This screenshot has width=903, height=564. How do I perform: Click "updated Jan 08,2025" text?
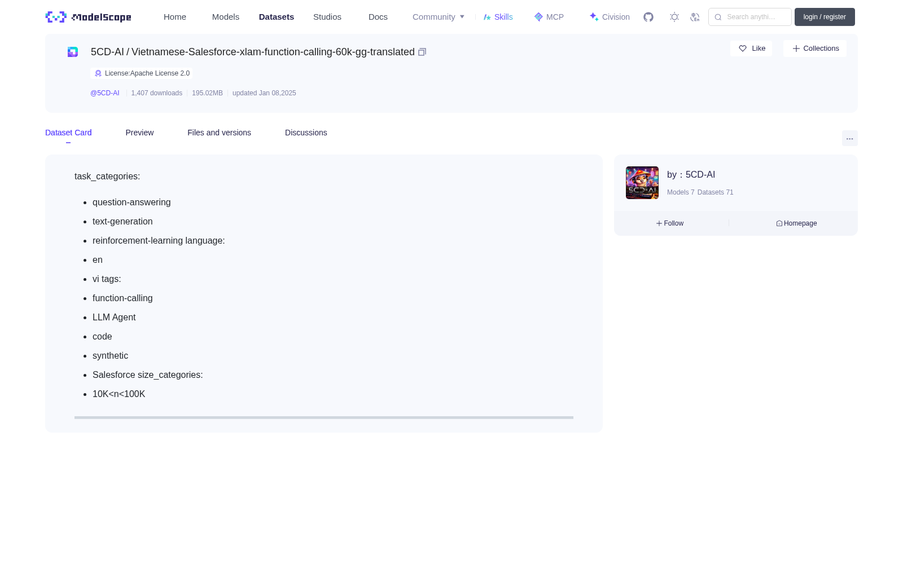pos(264,93)
